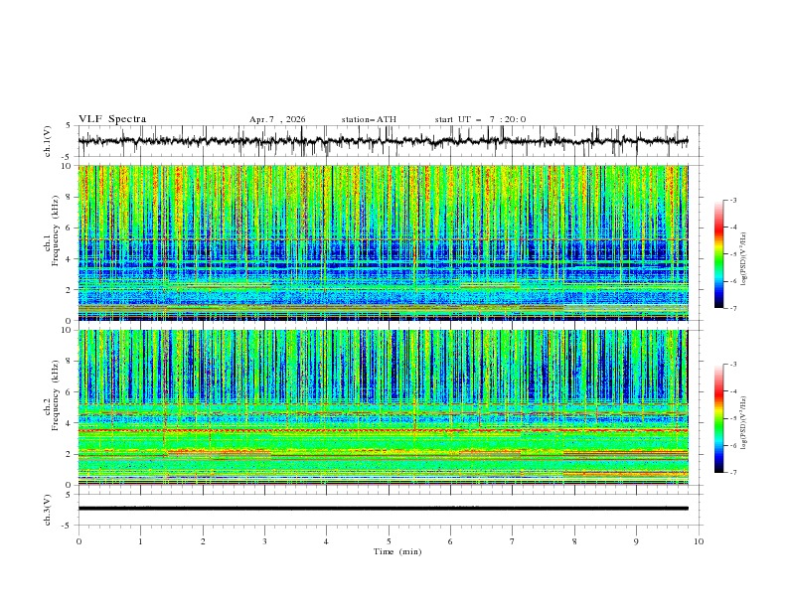Click tick label "10" on the time axis

tap(699, 541)
